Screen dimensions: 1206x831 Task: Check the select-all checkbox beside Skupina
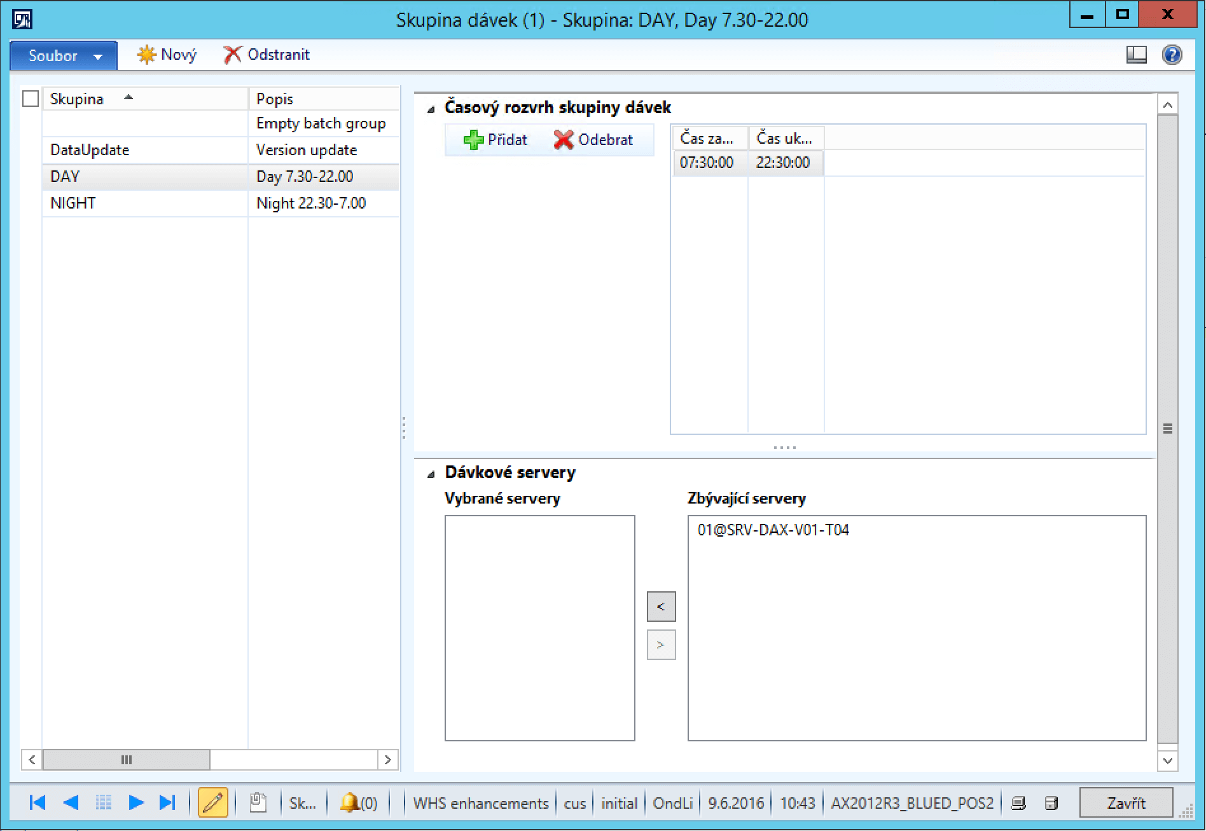click(31, 99)
